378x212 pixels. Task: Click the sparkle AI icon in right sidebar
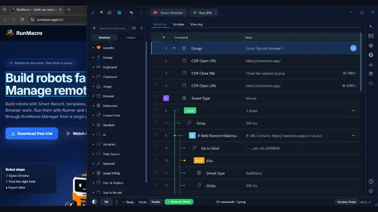click(x=371, y=27)
